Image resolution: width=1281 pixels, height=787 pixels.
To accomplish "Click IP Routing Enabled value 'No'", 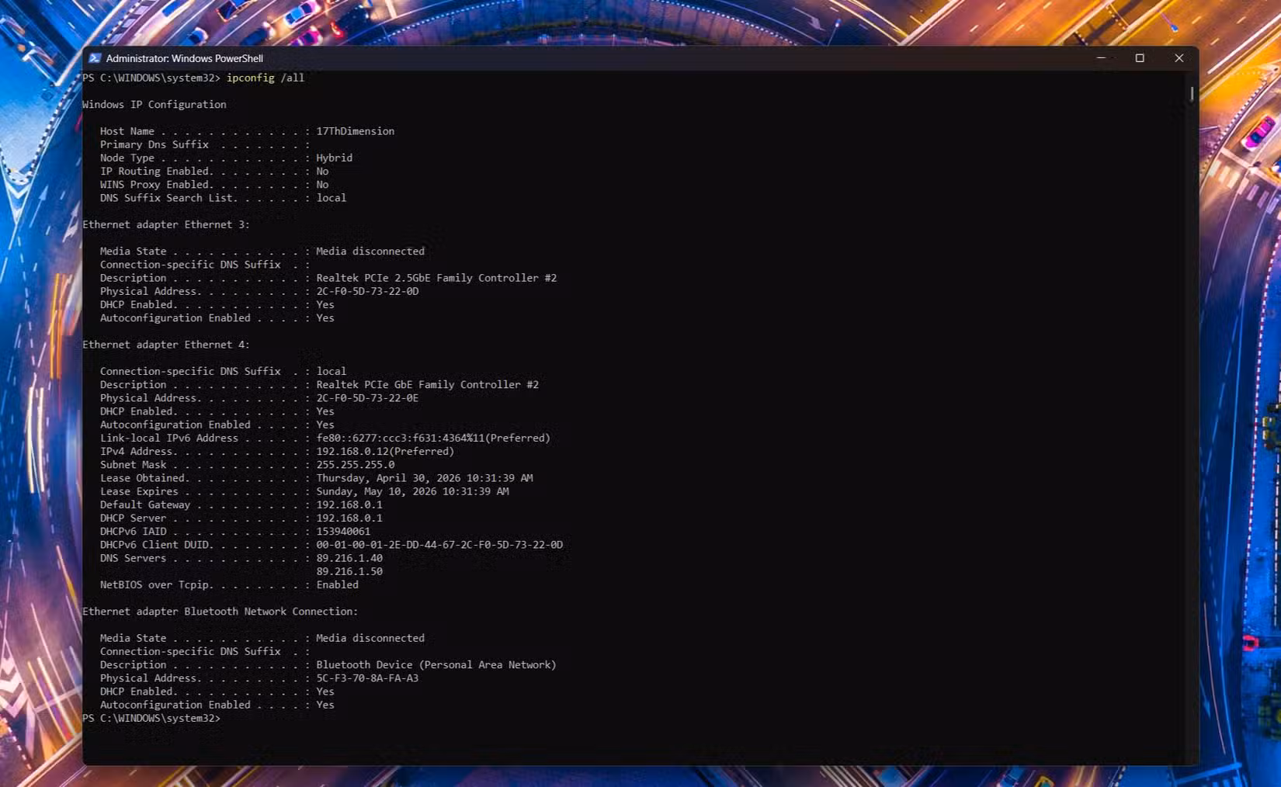I will tap(322, 172).
